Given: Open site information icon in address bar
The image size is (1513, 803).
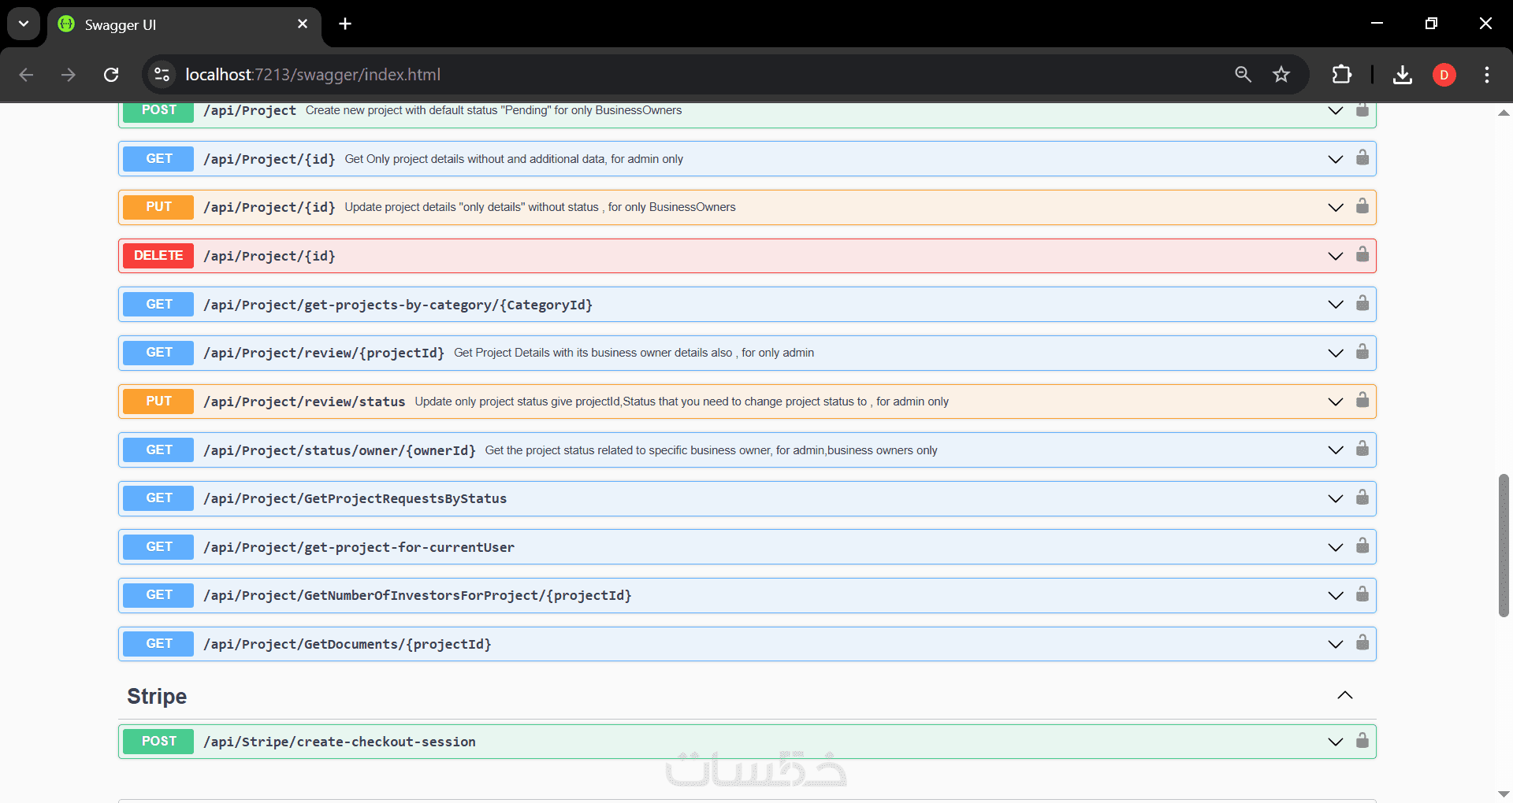Looking at the screenshot, I should [x=162, y=75].
